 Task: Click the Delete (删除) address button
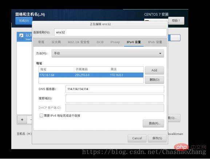point(154,80)
